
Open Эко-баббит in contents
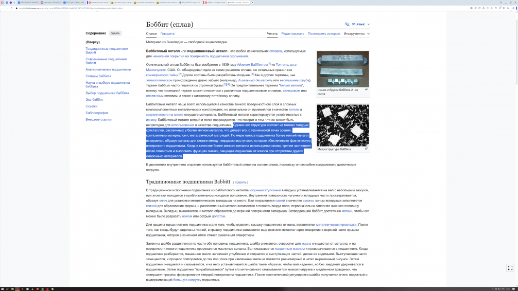click(x=94, y=100)
